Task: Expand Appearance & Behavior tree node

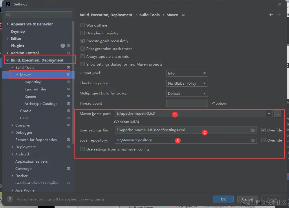Action: tap(8, 24)
